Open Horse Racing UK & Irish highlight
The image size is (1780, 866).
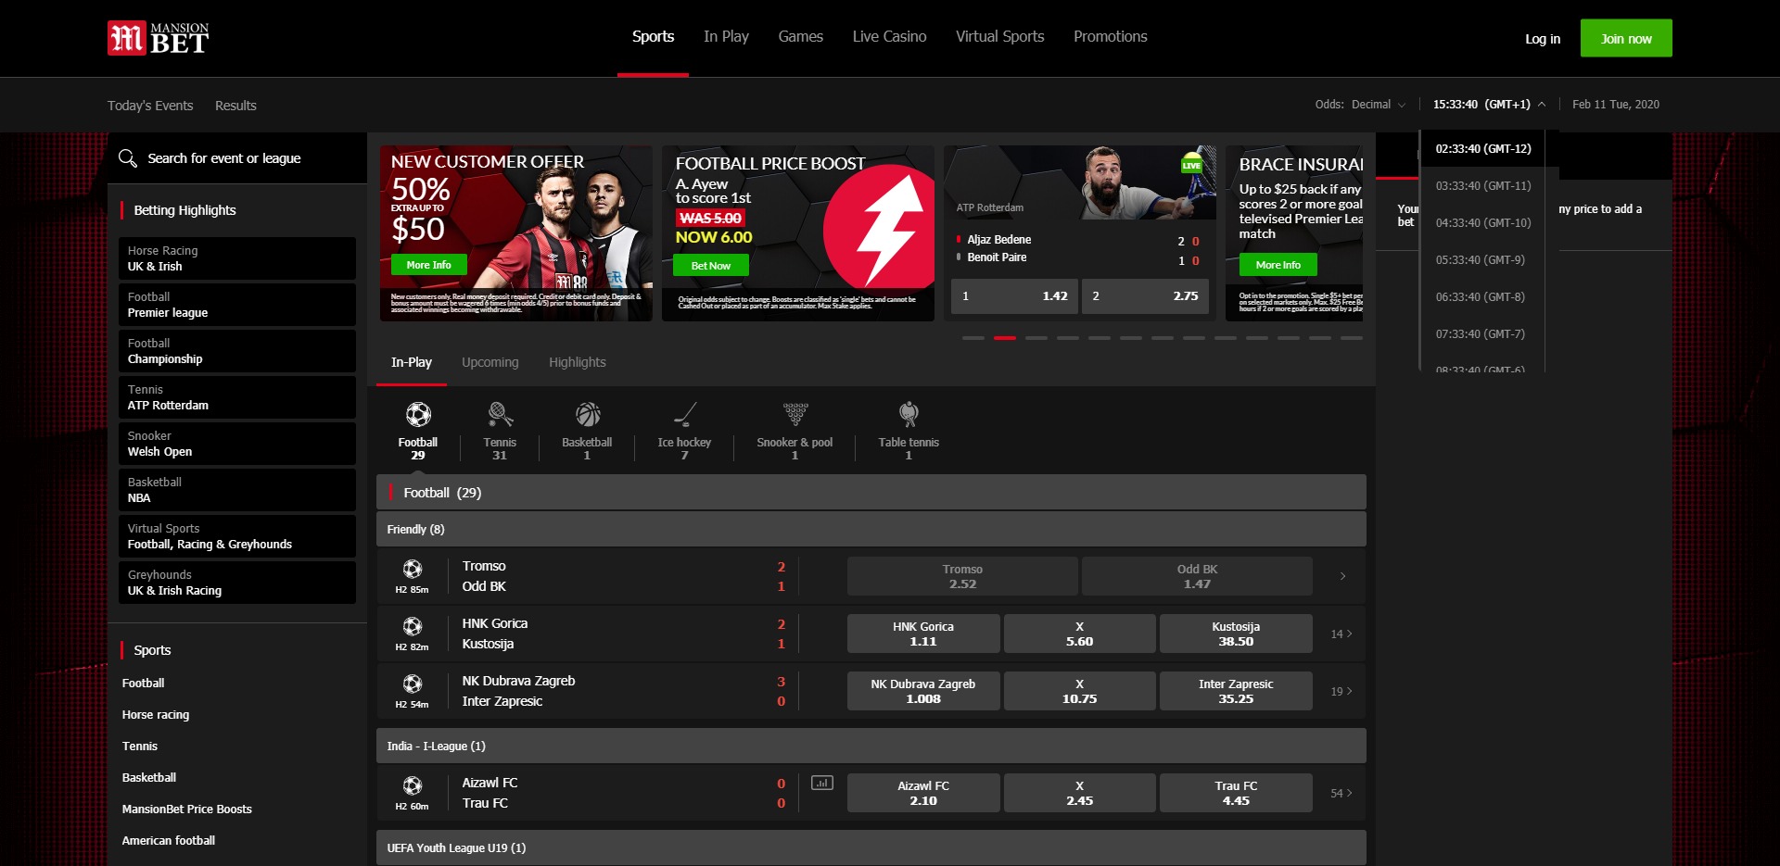tap(237, 258)
